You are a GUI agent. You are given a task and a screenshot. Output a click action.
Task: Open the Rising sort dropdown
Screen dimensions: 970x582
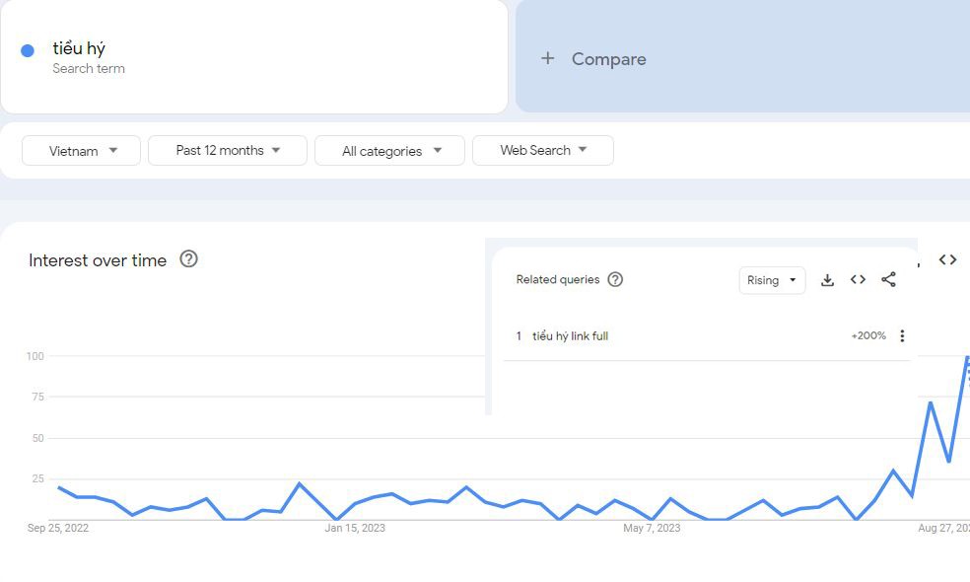[x=772, y=280]
